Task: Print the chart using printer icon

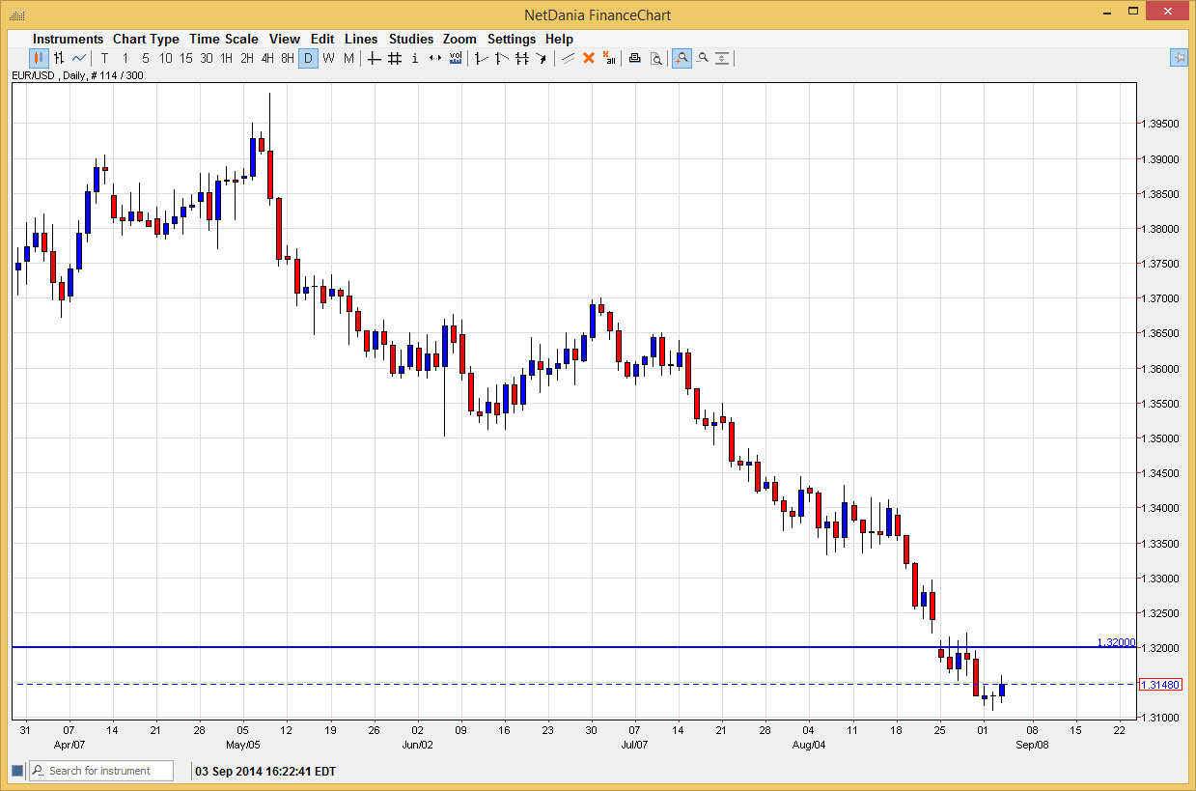Action: 634,58
